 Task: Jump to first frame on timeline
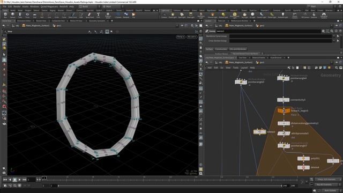click(x=5, y=180)
